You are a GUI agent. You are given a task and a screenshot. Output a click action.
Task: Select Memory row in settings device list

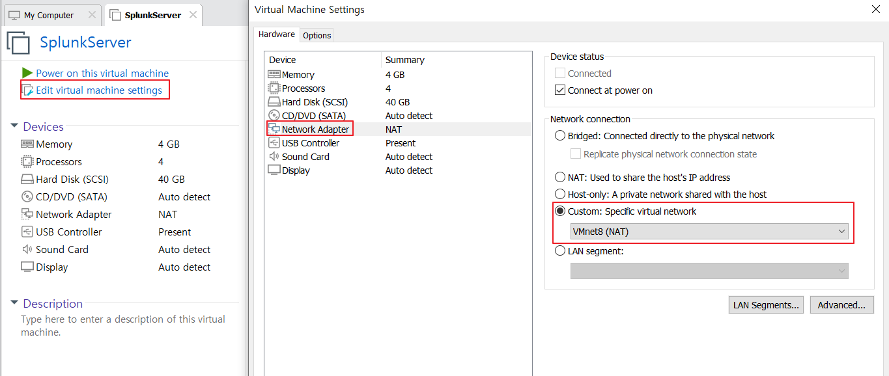click(398, 75)
